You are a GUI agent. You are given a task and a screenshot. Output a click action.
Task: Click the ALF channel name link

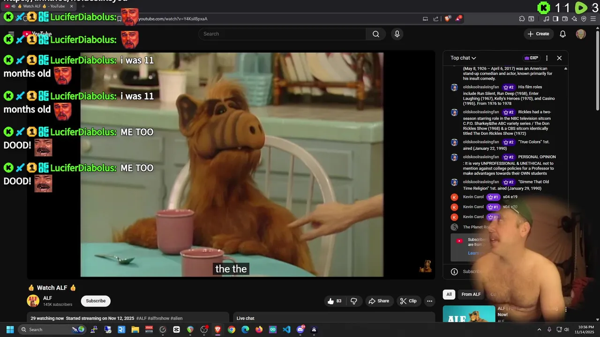pyautogui.click(x=47, y=298)
